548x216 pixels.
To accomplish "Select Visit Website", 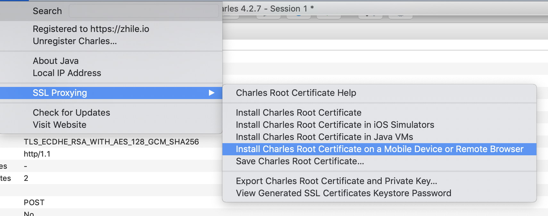I will coord(59,125).
